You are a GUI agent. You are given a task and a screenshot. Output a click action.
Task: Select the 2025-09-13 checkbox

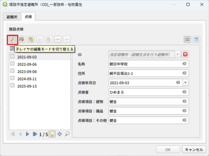tap(12, 86)
